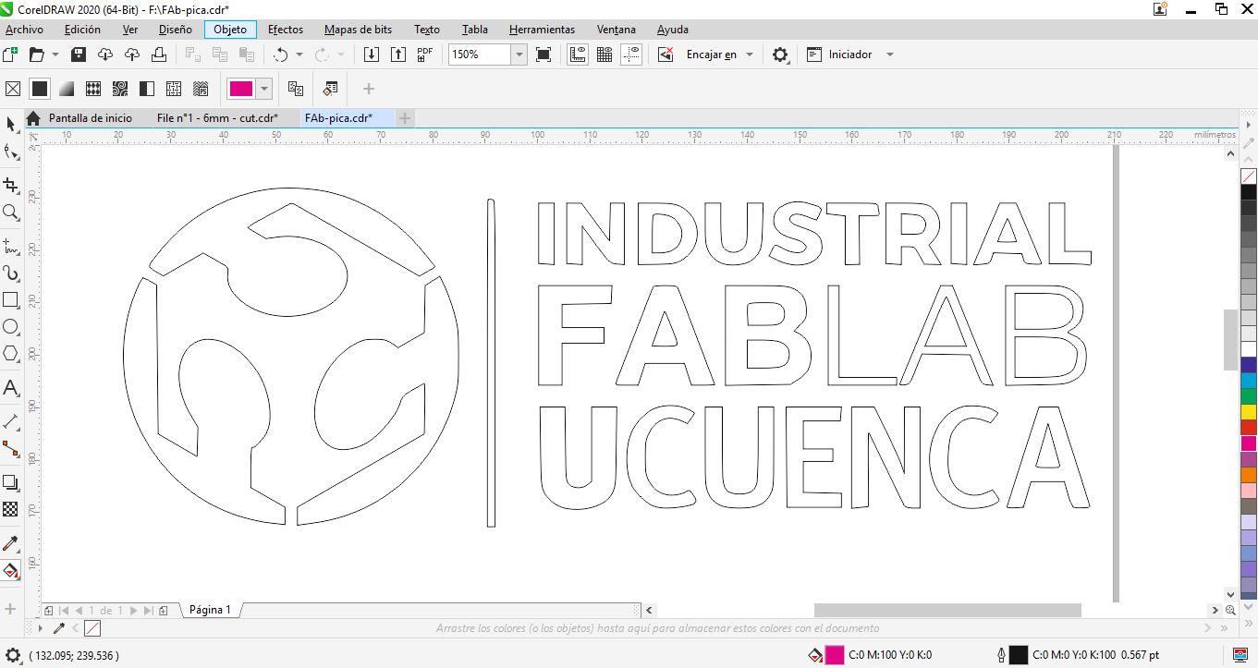Viewport: 1258px width, 668px height.
Task: Select the Rectangle tool
Action: point(11,300)
